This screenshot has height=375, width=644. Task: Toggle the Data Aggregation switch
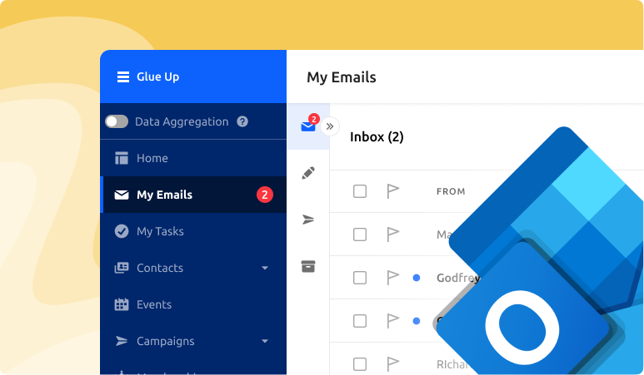(x=117, y=121)
